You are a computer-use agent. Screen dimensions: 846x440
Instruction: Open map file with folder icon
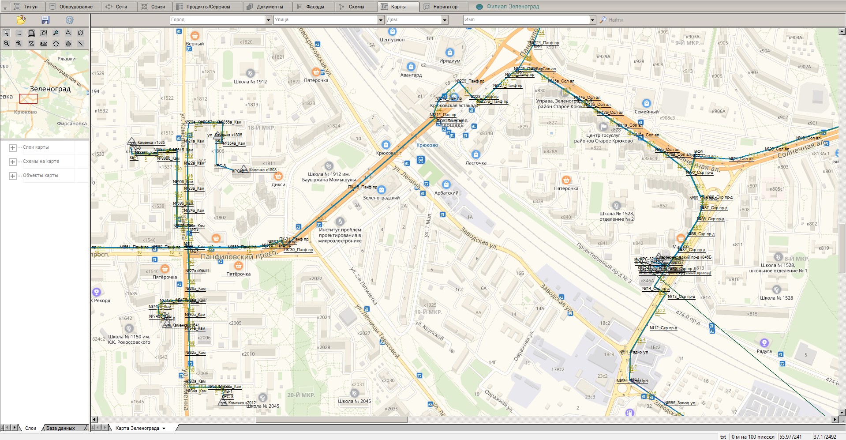coord(21,20)
